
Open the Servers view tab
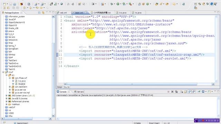pos(79,92)
